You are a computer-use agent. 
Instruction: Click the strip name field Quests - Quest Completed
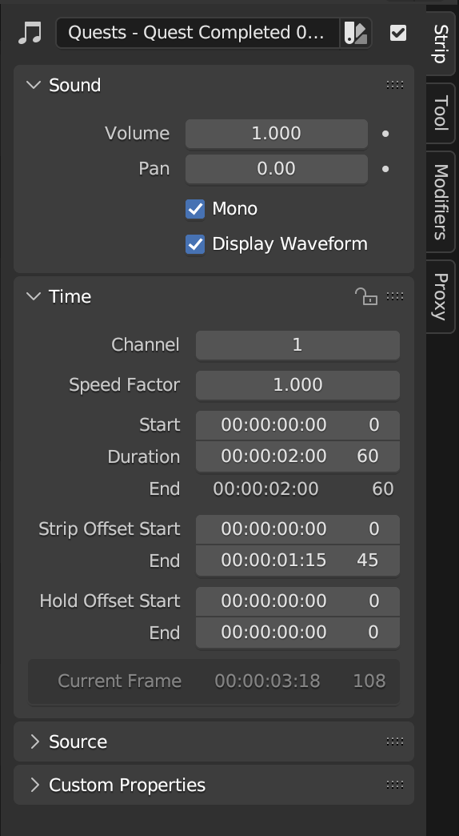click(x=198, y=33)
